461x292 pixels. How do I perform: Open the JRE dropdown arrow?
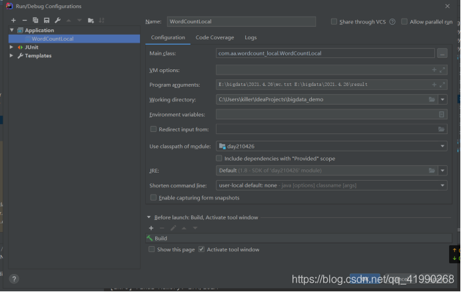coord(442,171)
